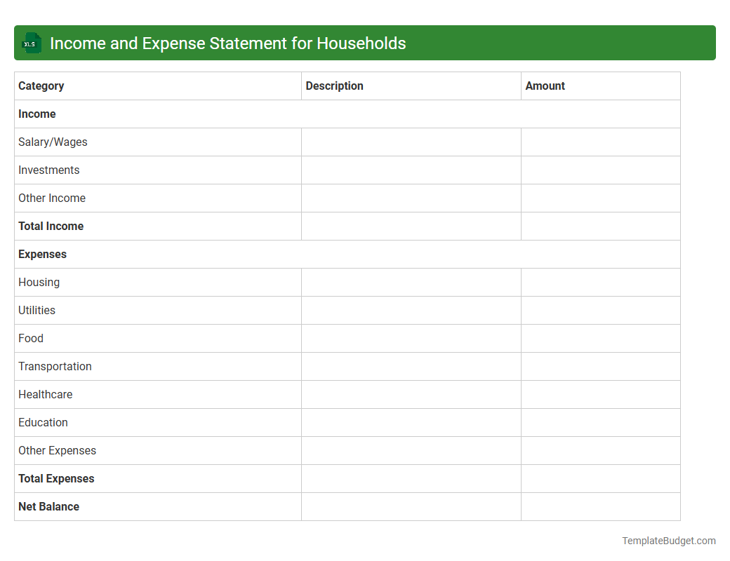730x561 pixels.
Task: Click the Amount cell beside Total Expenses
Action: coord(600,478)
